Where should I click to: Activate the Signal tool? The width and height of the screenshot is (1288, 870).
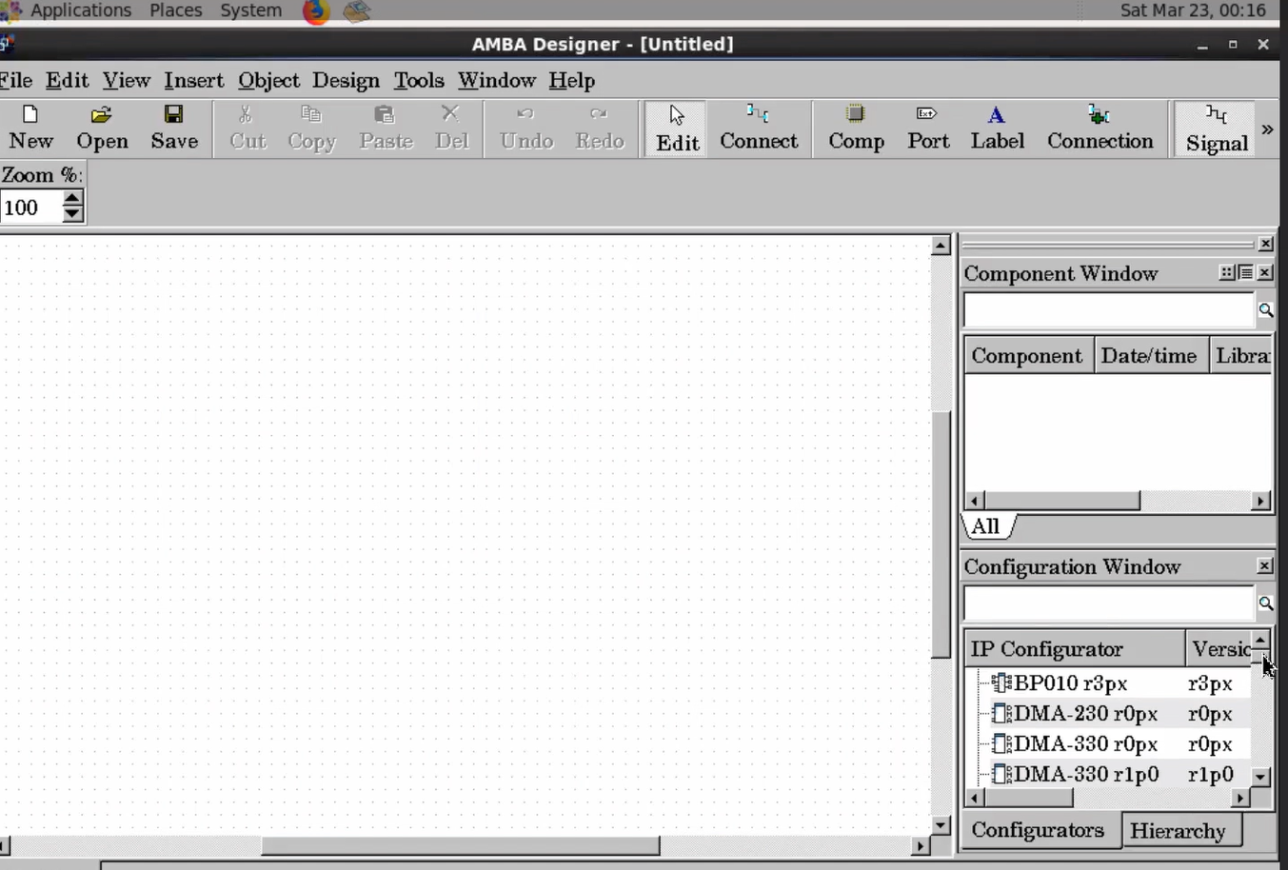[x=1216, y=129]
